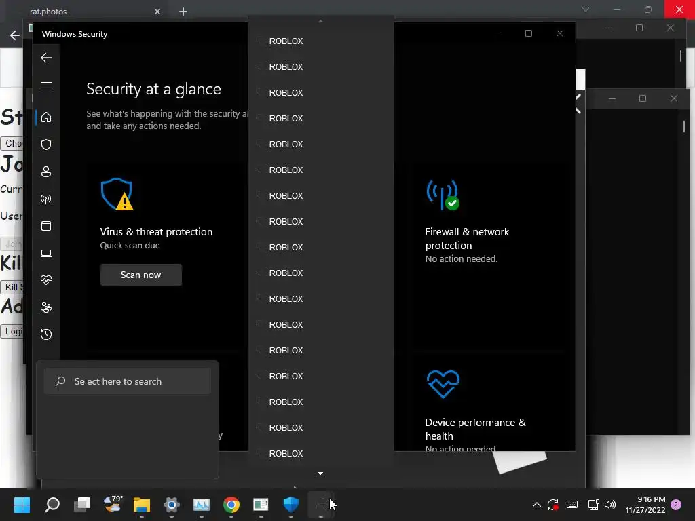Open Device performance & health sidebar icon
This screenshot has width=695, height=521.
click(46, 280)
